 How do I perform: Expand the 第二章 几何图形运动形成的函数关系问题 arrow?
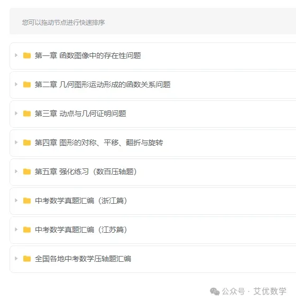coord(16,84)
